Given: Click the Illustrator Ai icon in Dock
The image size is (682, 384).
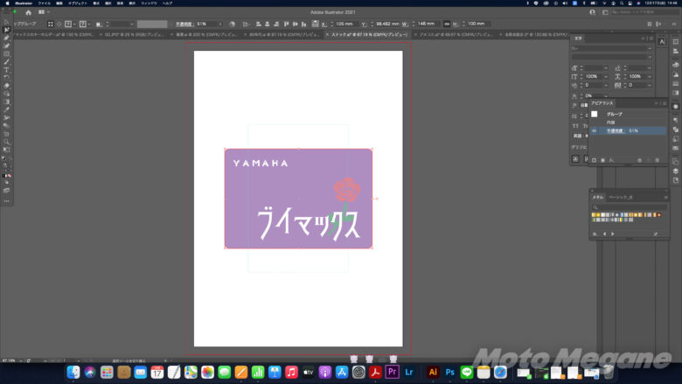Looking at the screenshot, I should (x=433, y=372).
